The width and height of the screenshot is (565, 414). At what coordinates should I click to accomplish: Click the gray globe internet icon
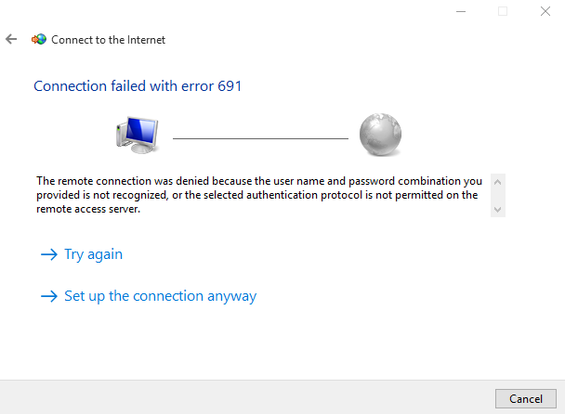[380, 135]
